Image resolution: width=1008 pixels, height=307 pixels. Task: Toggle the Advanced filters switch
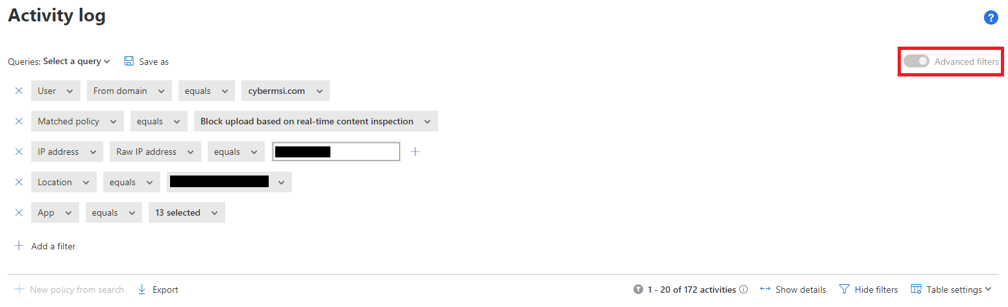pyautogui.click(x=916, y=62)
